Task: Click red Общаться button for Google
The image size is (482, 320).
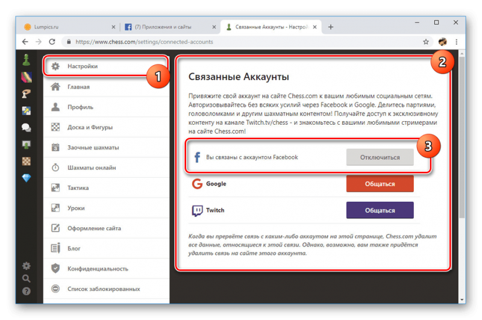Action: pyautogui.click(x=380, y=184)
